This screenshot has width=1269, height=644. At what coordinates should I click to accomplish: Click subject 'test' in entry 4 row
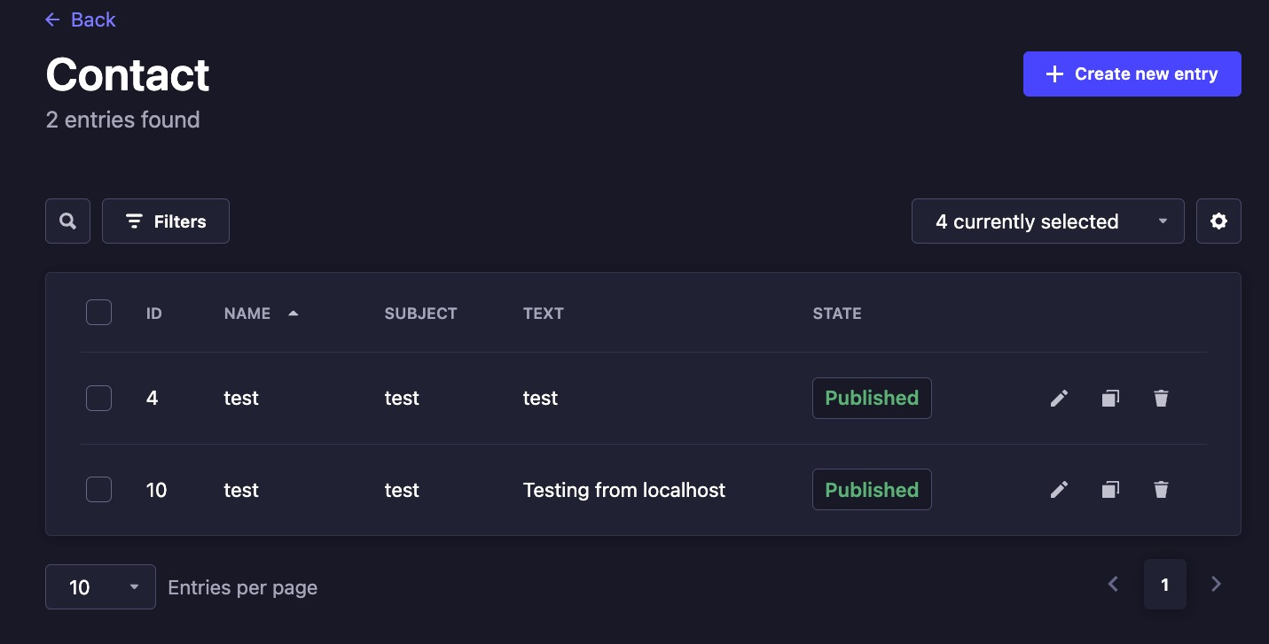(x=402, y=399)
